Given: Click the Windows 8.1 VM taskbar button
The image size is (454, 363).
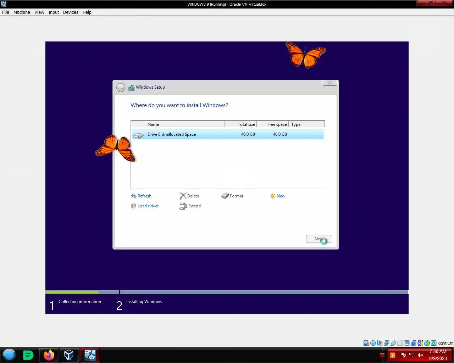Looking at the screenshot, I should (90, 355).
